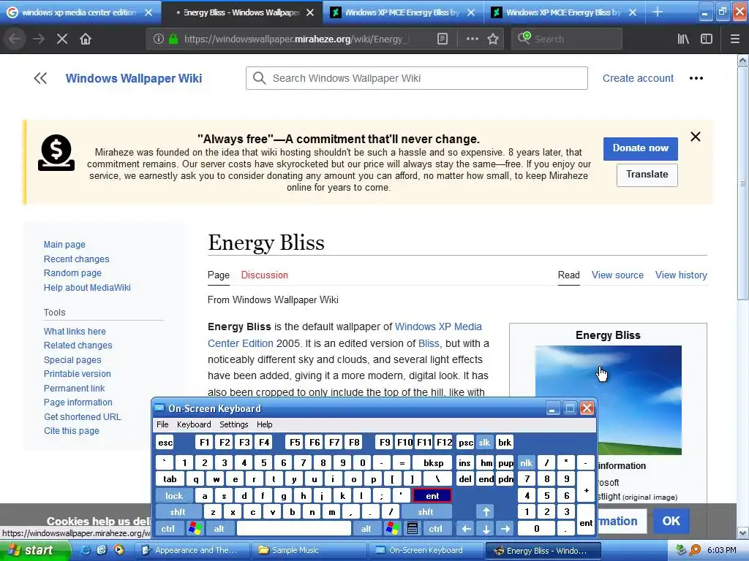The height and width of the screenshot is (561, 749).
Task: Switch to the windows xp media center browser tab
Action: [80, 12]
